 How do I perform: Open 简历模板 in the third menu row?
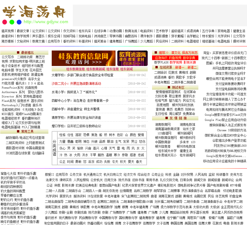[x=8, y=41]
